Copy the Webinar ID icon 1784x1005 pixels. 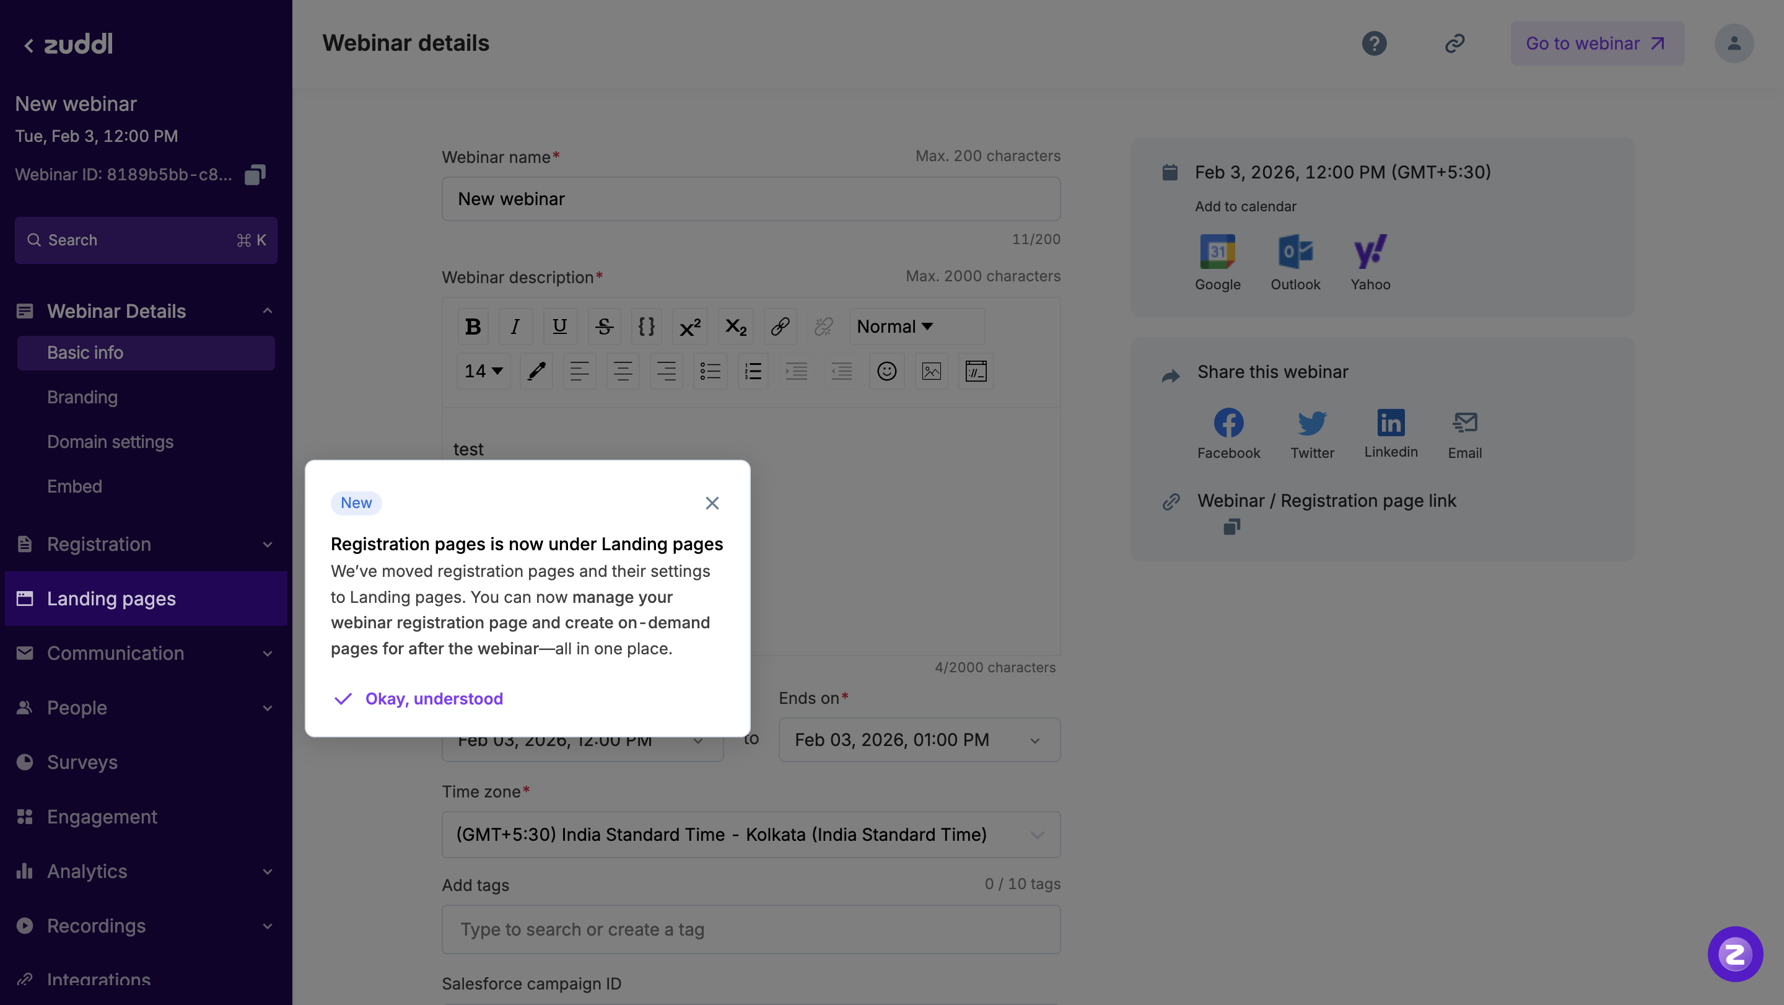pyautogui.click(x=255, y=175)
